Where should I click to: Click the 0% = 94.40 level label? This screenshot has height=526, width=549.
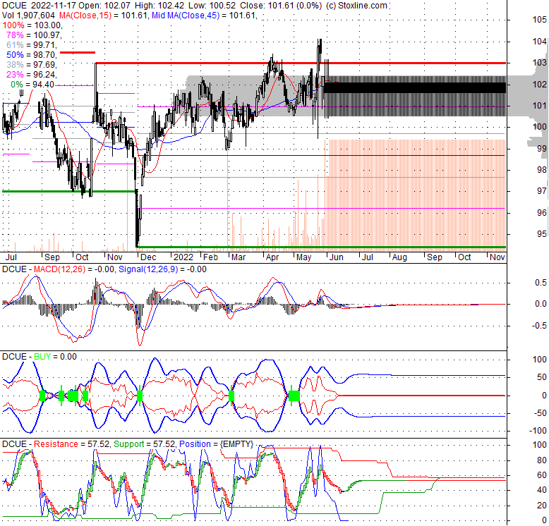(x=32, y=85)
